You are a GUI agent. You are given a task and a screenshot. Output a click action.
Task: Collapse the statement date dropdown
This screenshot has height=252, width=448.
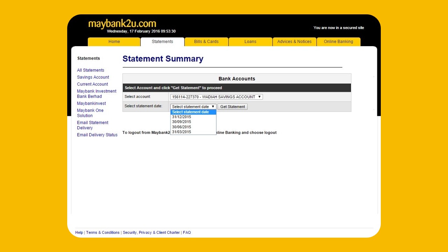(x=193, y=107)
